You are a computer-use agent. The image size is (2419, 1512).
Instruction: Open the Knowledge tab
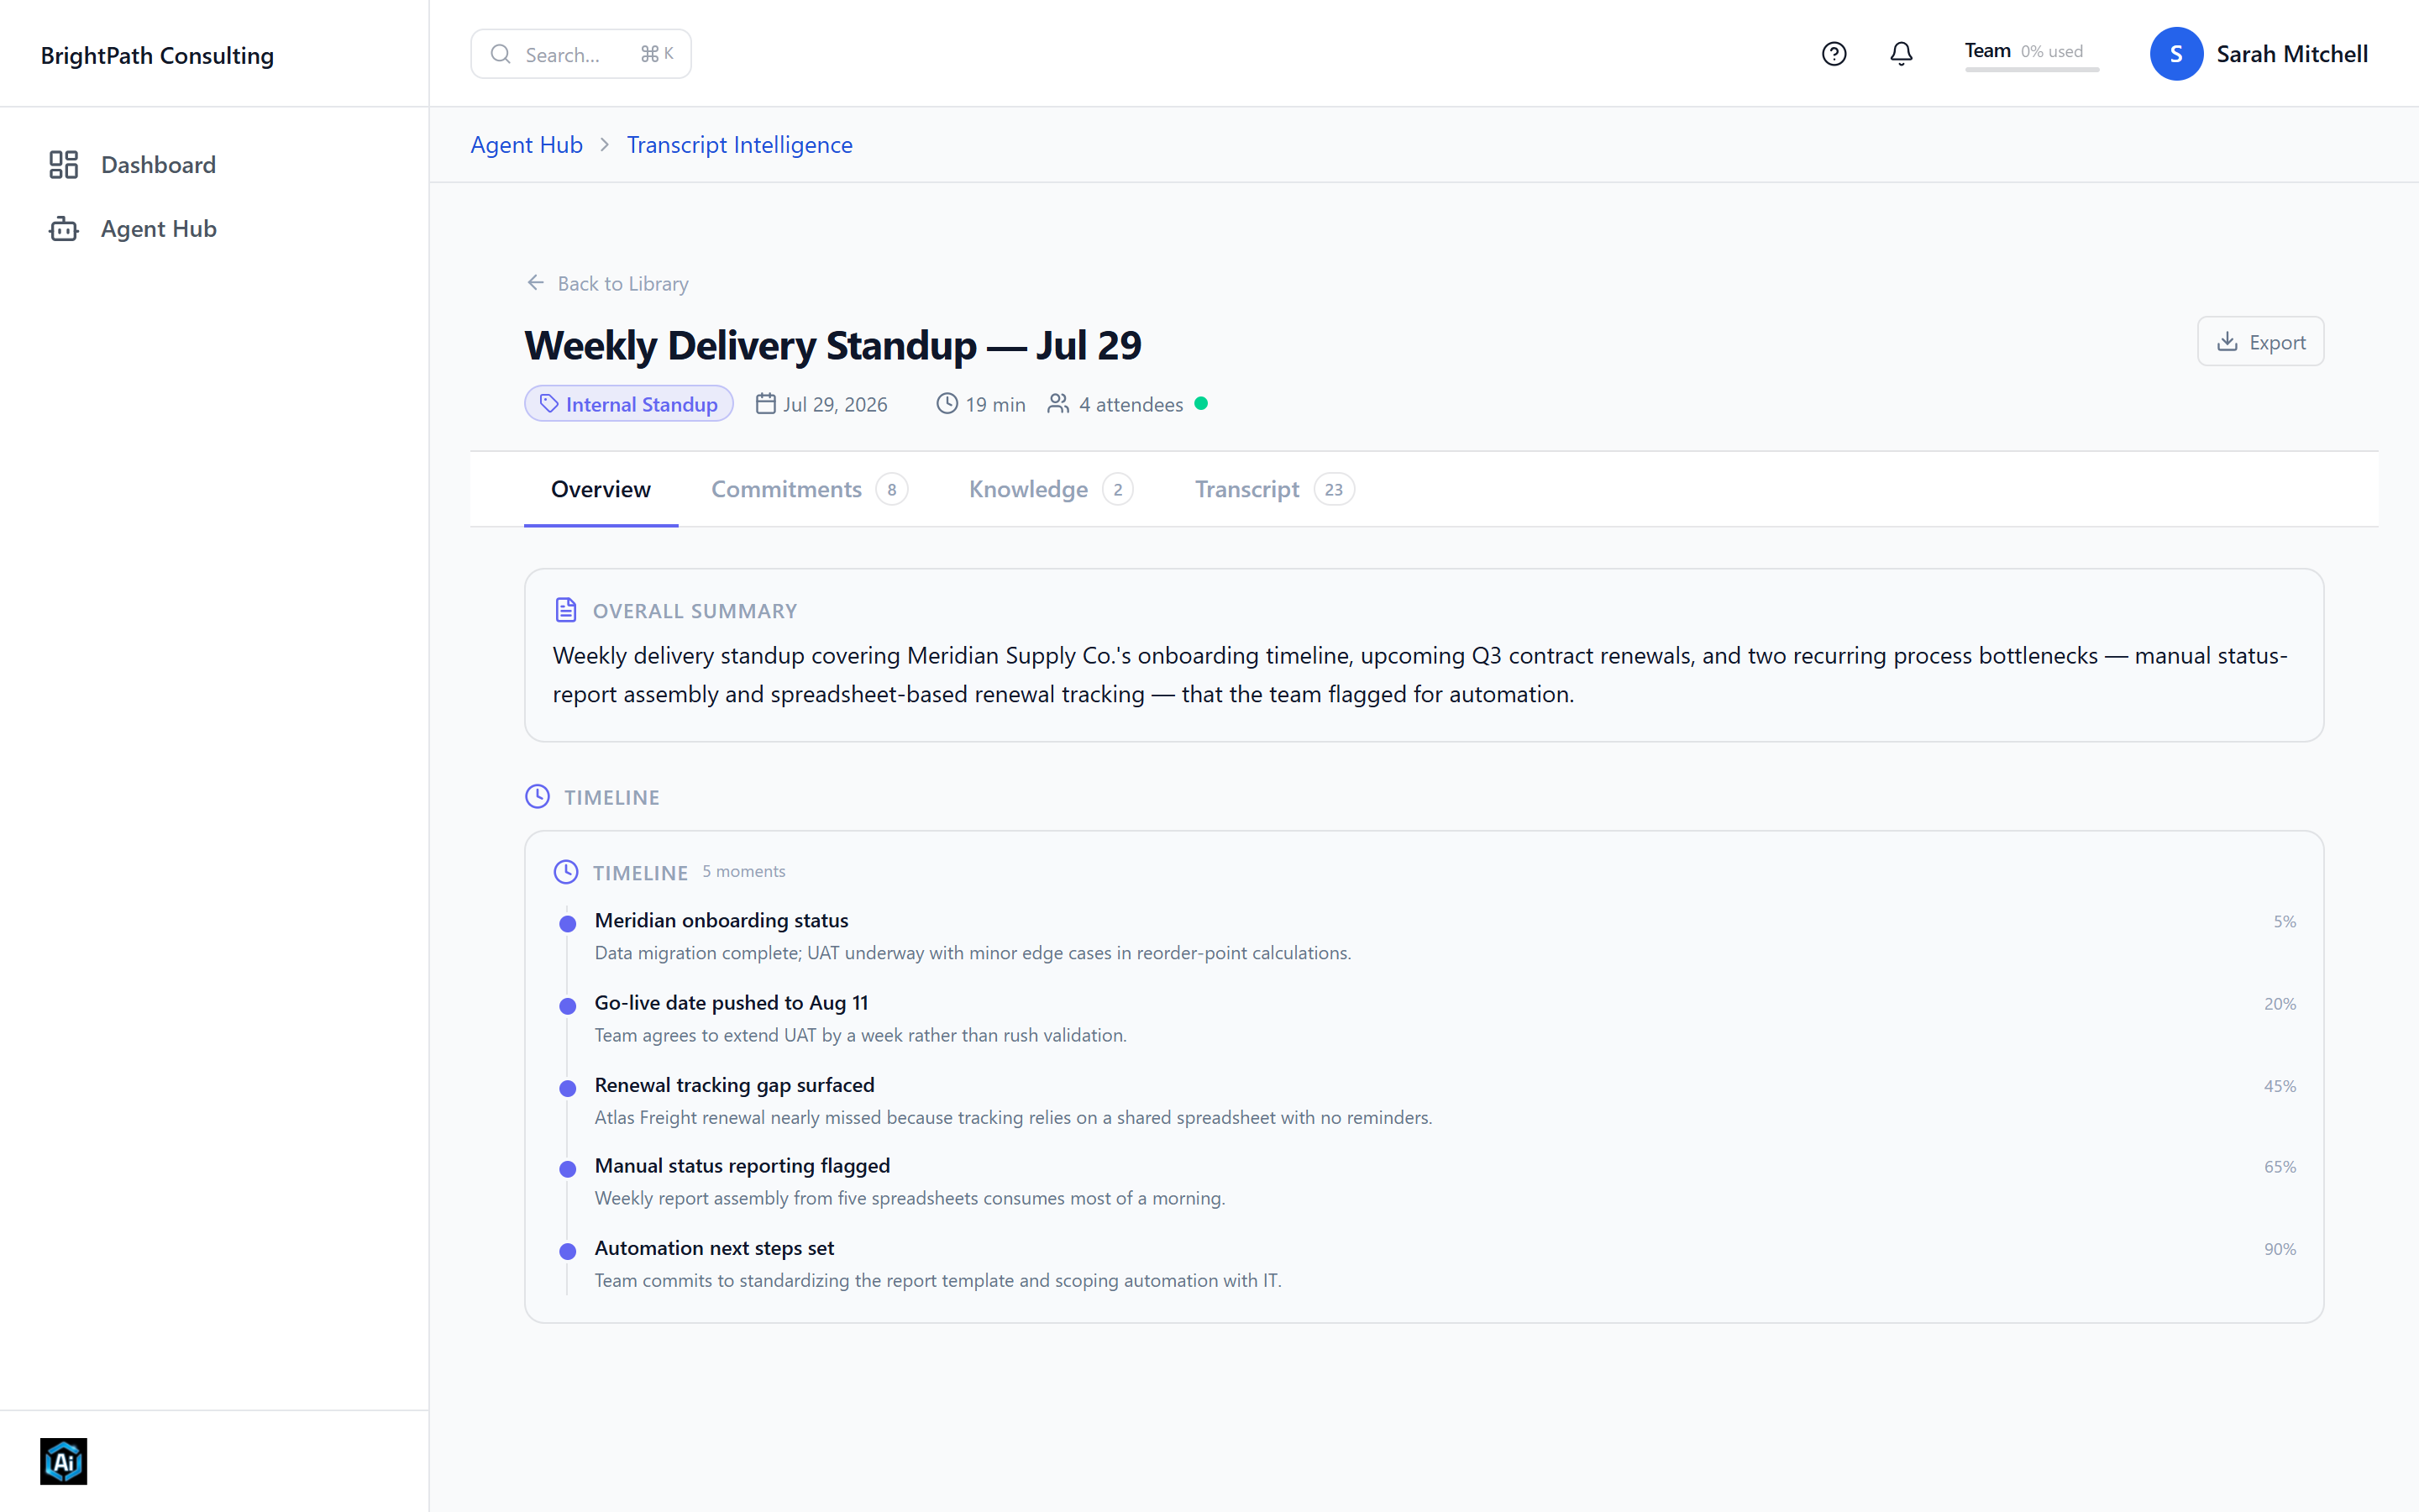[x=1051, y=489]
